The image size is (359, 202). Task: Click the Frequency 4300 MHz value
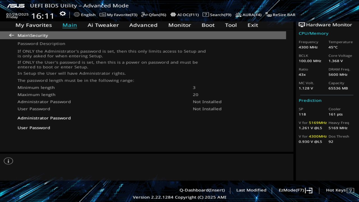308,47
